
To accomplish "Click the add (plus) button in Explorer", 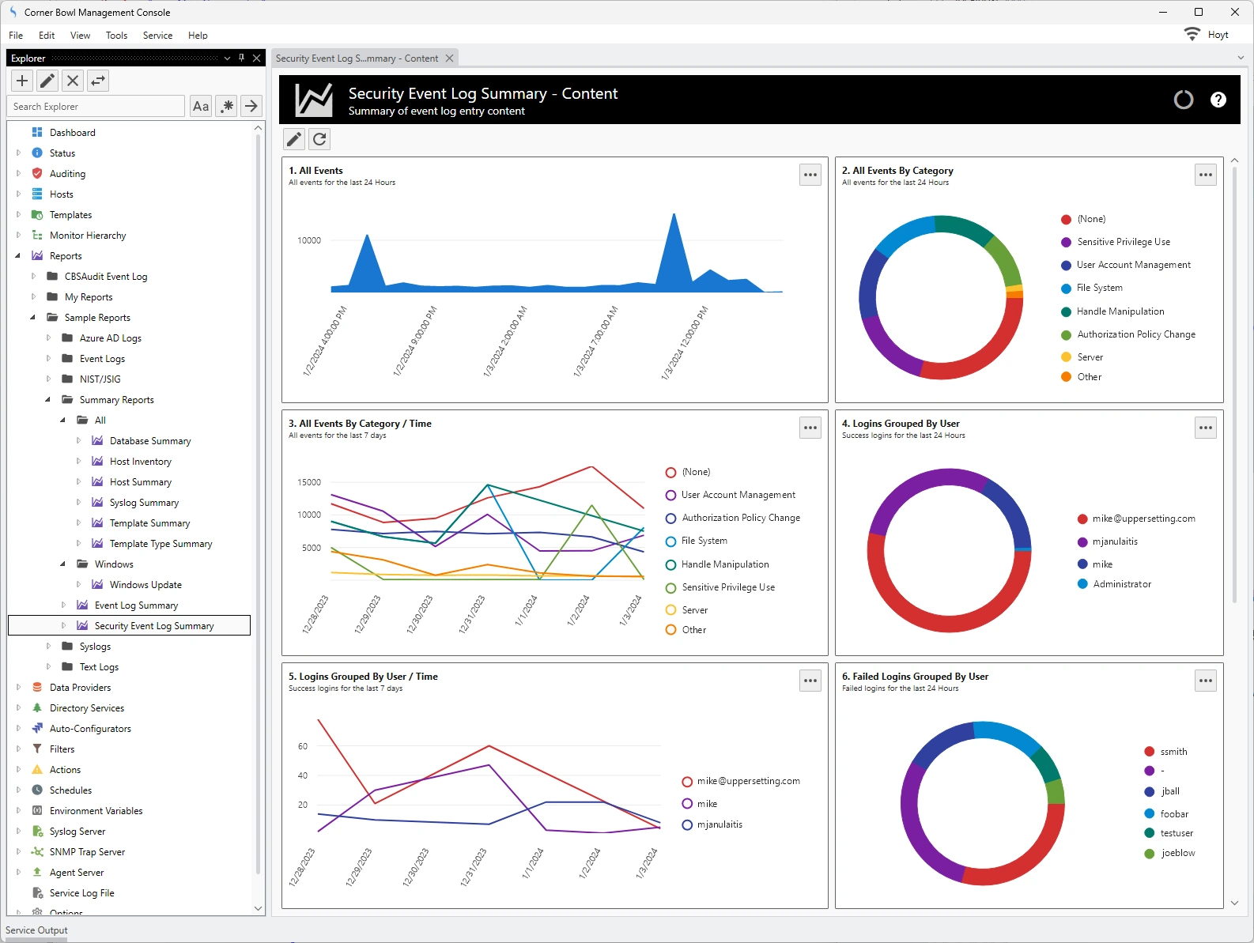I will click(22, 81).
